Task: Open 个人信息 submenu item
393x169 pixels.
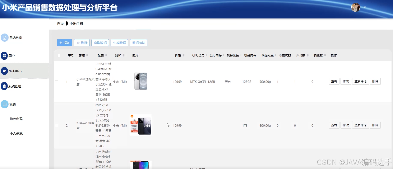Action: (16, 133)
